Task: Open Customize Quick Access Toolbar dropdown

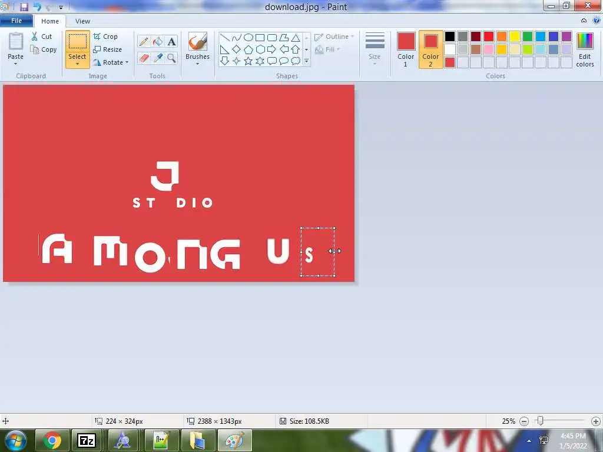Action: 61,7
